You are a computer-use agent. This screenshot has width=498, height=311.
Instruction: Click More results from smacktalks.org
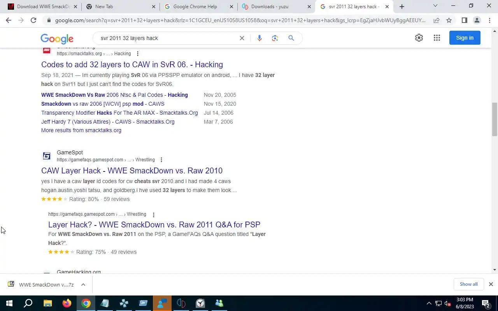(x=81, y=130)
